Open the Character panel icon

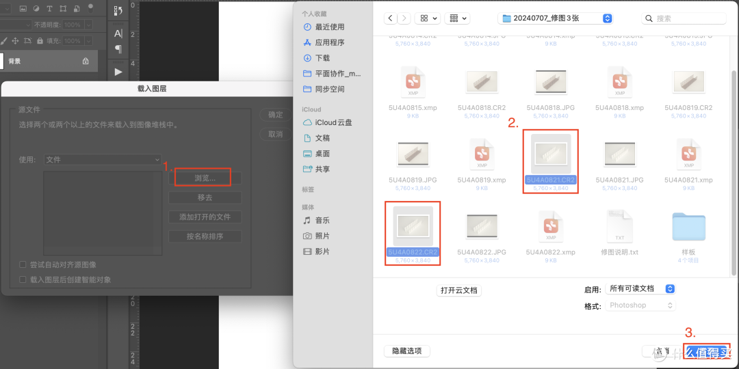[118, 33]
